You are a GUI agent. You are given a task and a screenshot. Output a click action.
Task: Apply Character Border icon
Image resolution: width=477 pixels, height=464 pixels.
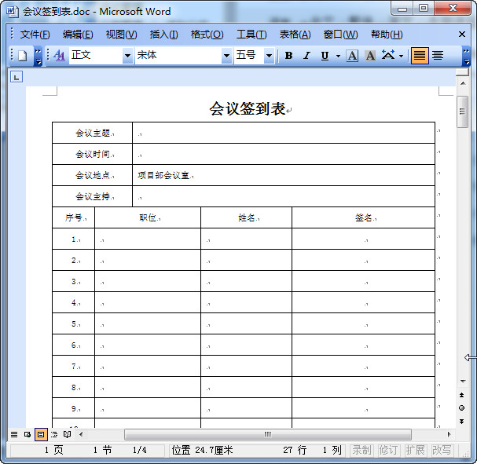point(352,56)
